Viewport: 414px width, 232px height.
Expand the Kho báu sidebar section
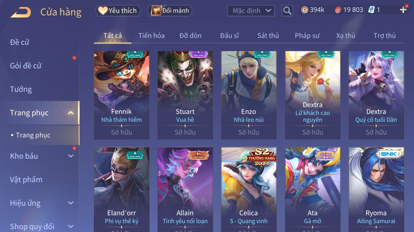pos(71,156)
